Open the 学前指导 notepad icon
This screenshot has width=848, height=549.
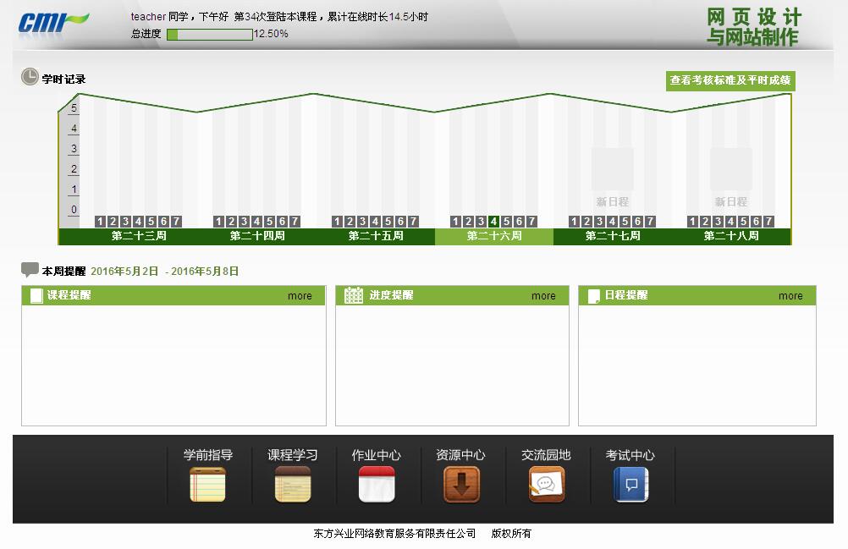coord(207,485)
